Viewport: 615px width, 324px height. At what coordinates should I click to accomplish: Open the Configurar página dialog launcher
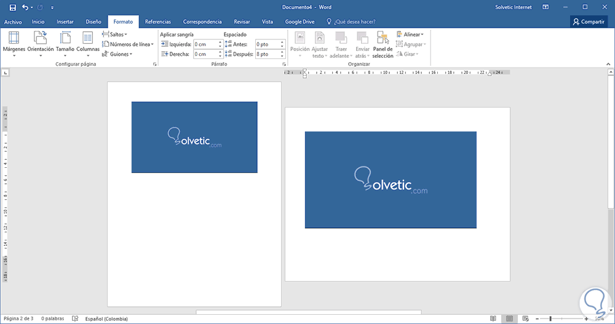tap(154, 64)
